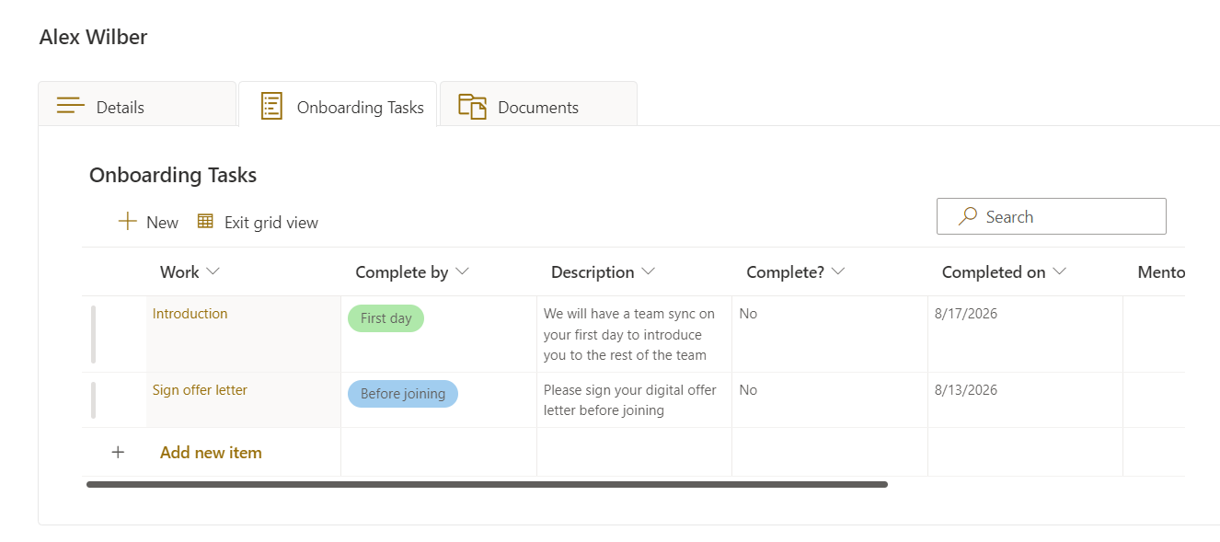This screenshot has height=542, width=1220.
Task: Select the Introduction row handle
Action: [93, 334]
